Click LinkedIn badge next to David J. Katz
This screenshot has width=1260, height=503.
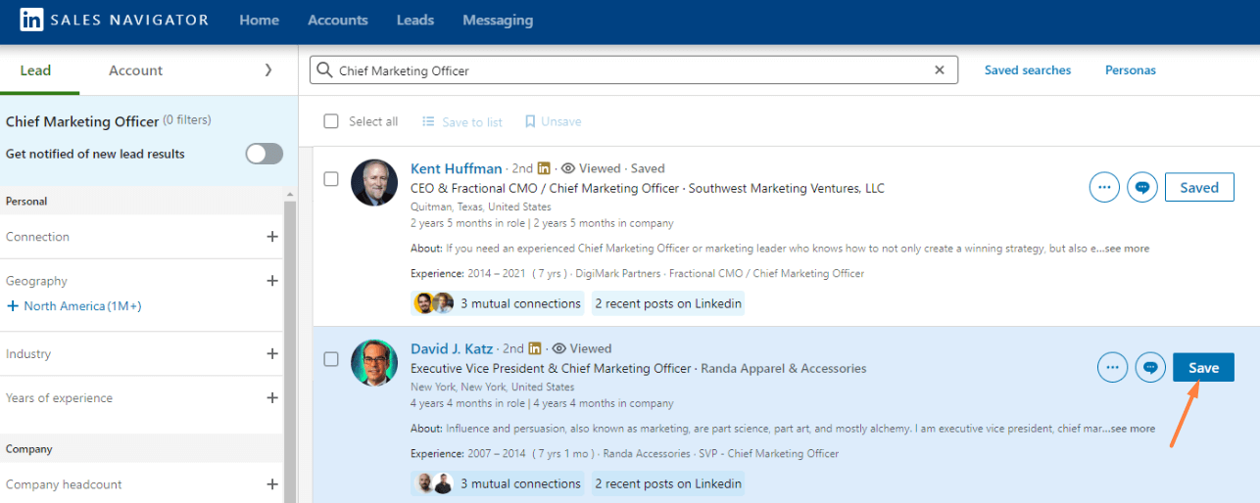click(x=535, y=348)
